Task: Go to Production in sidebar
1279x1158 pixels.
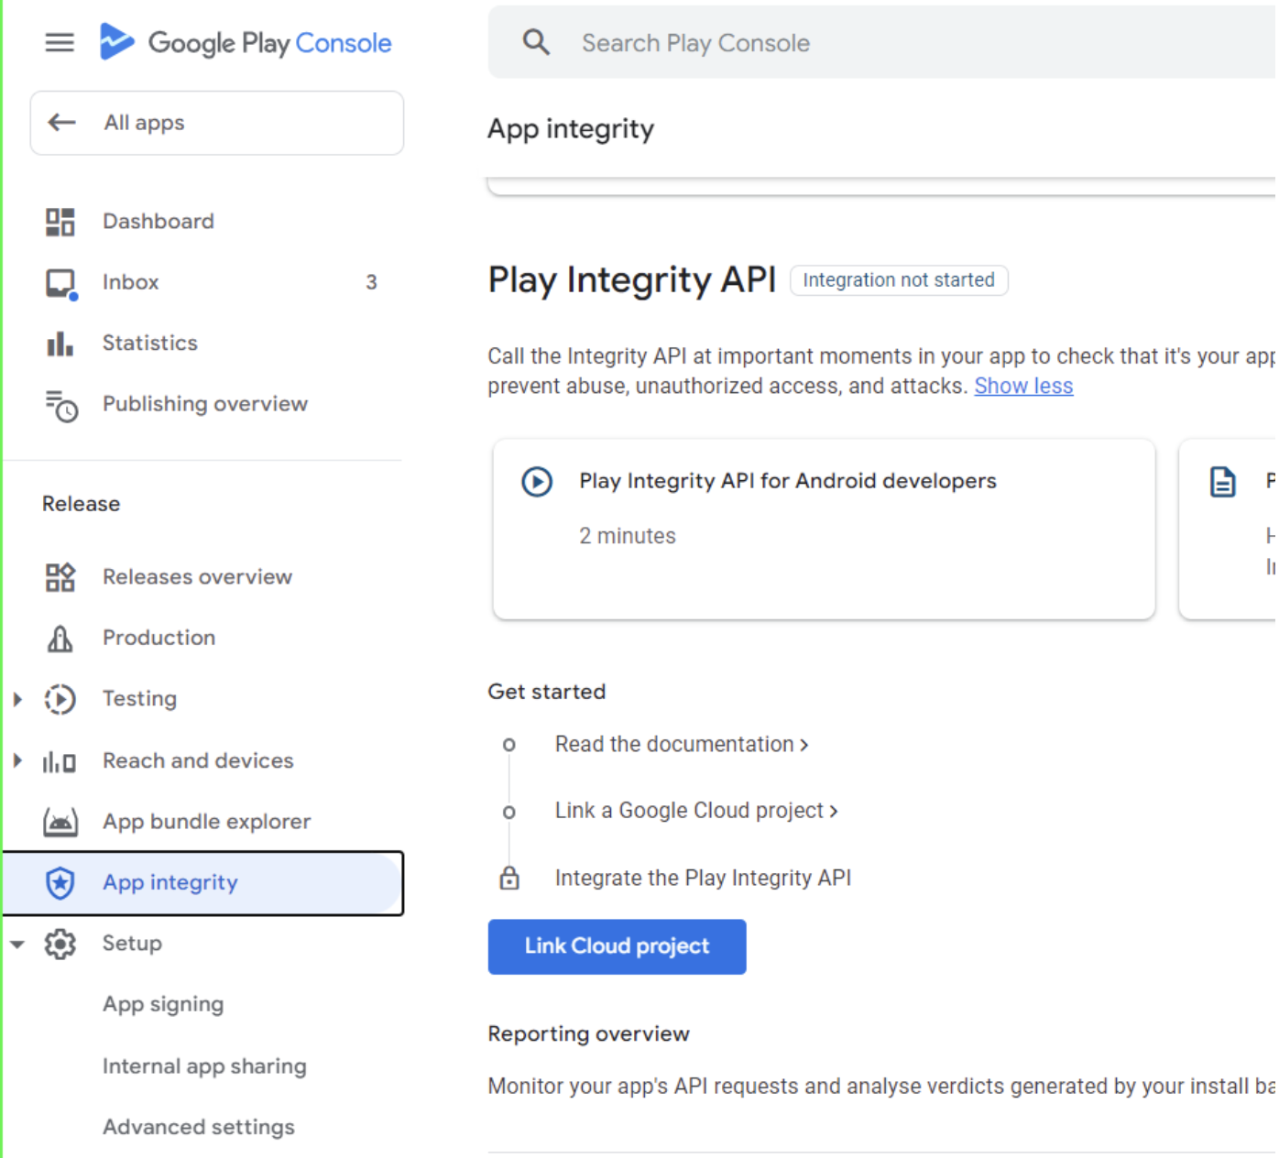Action: [159, 638]
